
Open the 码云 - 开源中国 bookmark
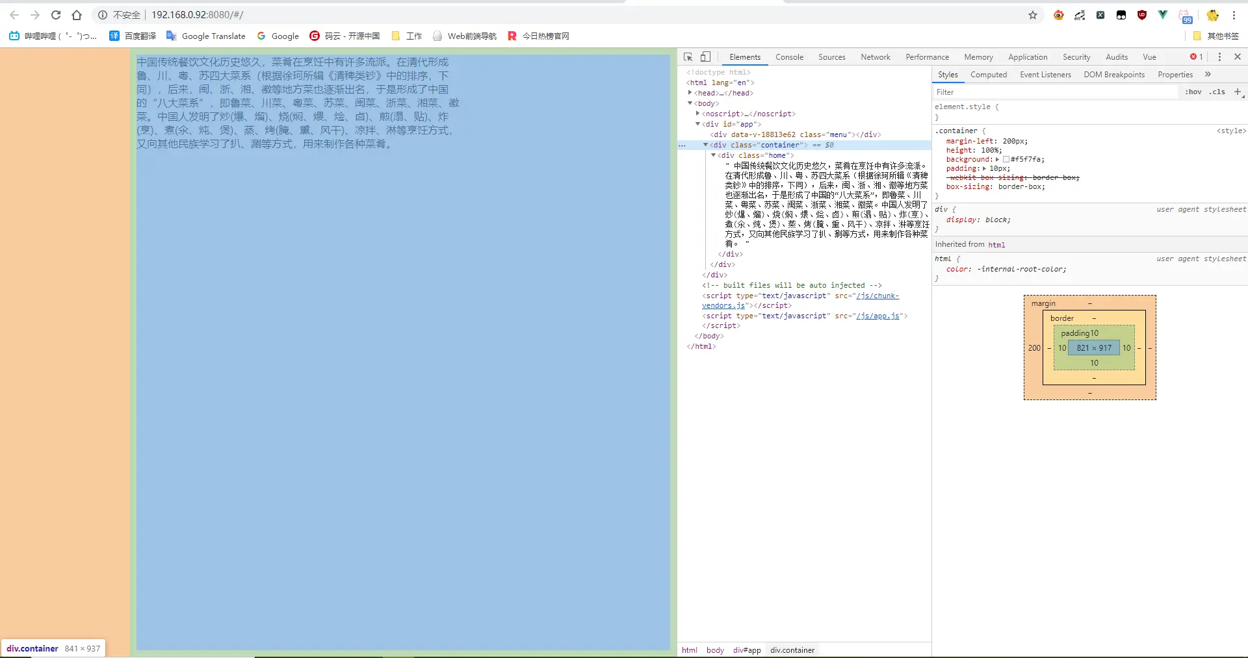click(x=344, y=36)
